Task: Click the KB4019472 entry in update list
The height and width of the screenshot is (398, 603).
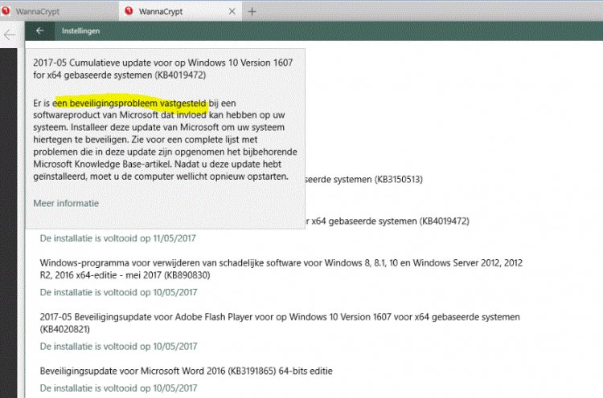Action: pos(388,221)
